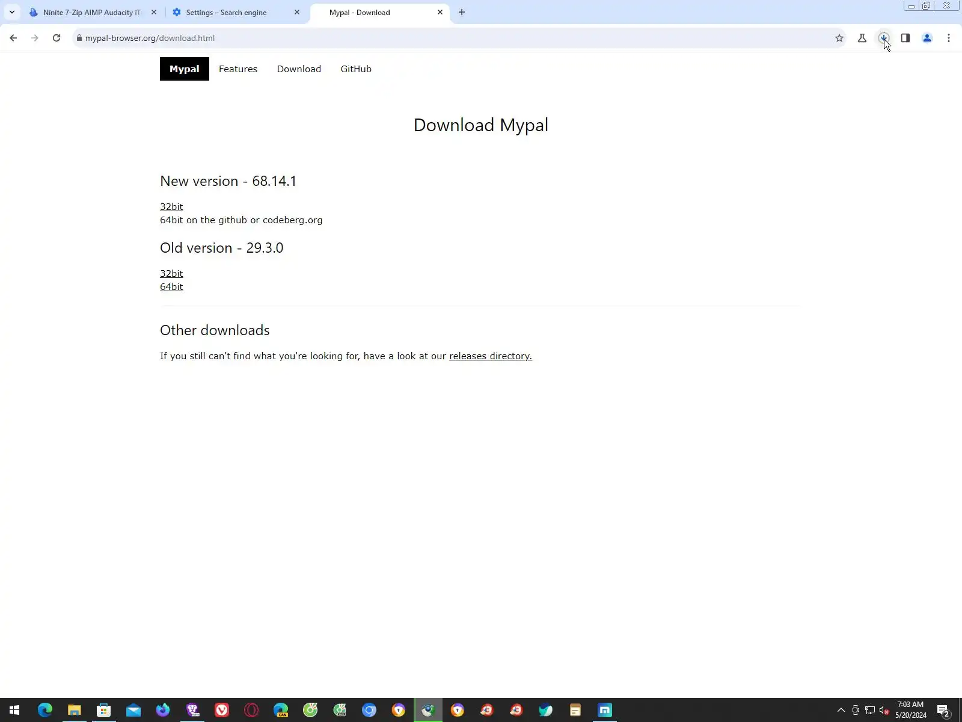Download the 32bit build of version 68.14.1
The image size is (962, 722).
[171, 206]
